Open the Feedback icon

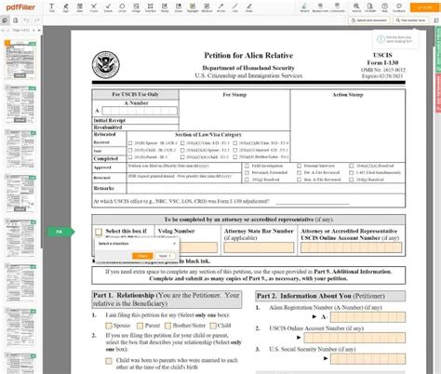click(x=399, y=7)
